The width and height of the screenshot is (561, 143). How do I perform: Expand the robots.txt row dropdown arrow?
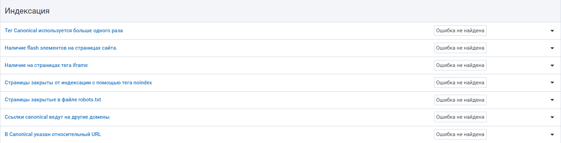[x=552, y=100]
